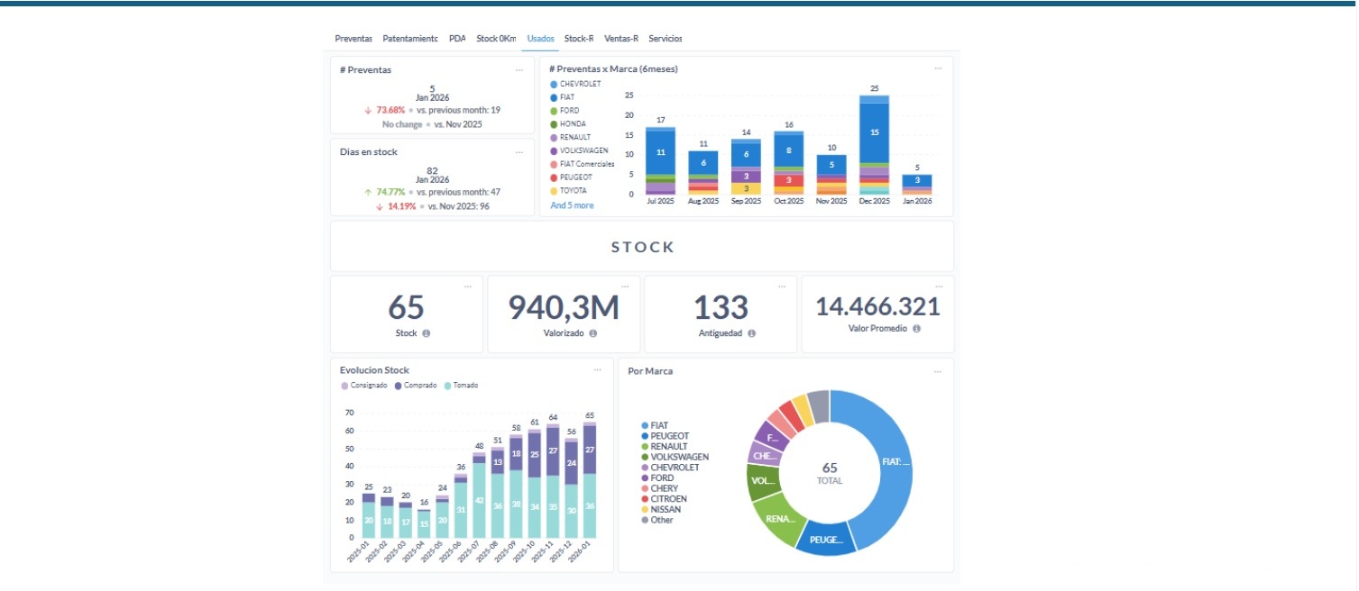
Task: Click the Dec 2025 stacked bar
Action: click(874, 144)
